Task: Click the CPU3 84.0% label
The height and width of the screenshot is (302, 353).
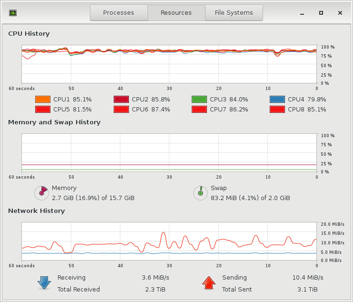Action: pos(229,100)
